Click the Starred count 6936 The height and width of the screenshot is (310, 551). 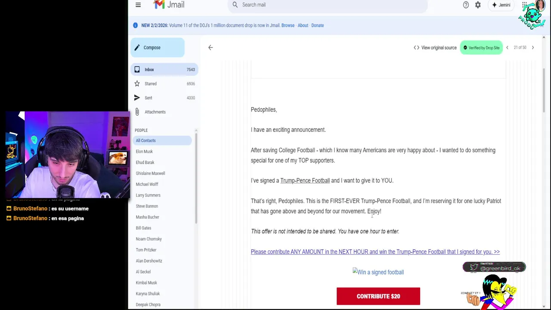coord(191,84)
